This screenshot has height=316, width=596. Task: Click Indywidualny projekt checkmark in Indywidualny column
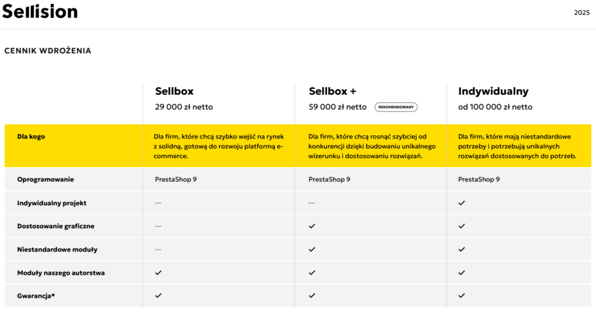coord(462,203)
